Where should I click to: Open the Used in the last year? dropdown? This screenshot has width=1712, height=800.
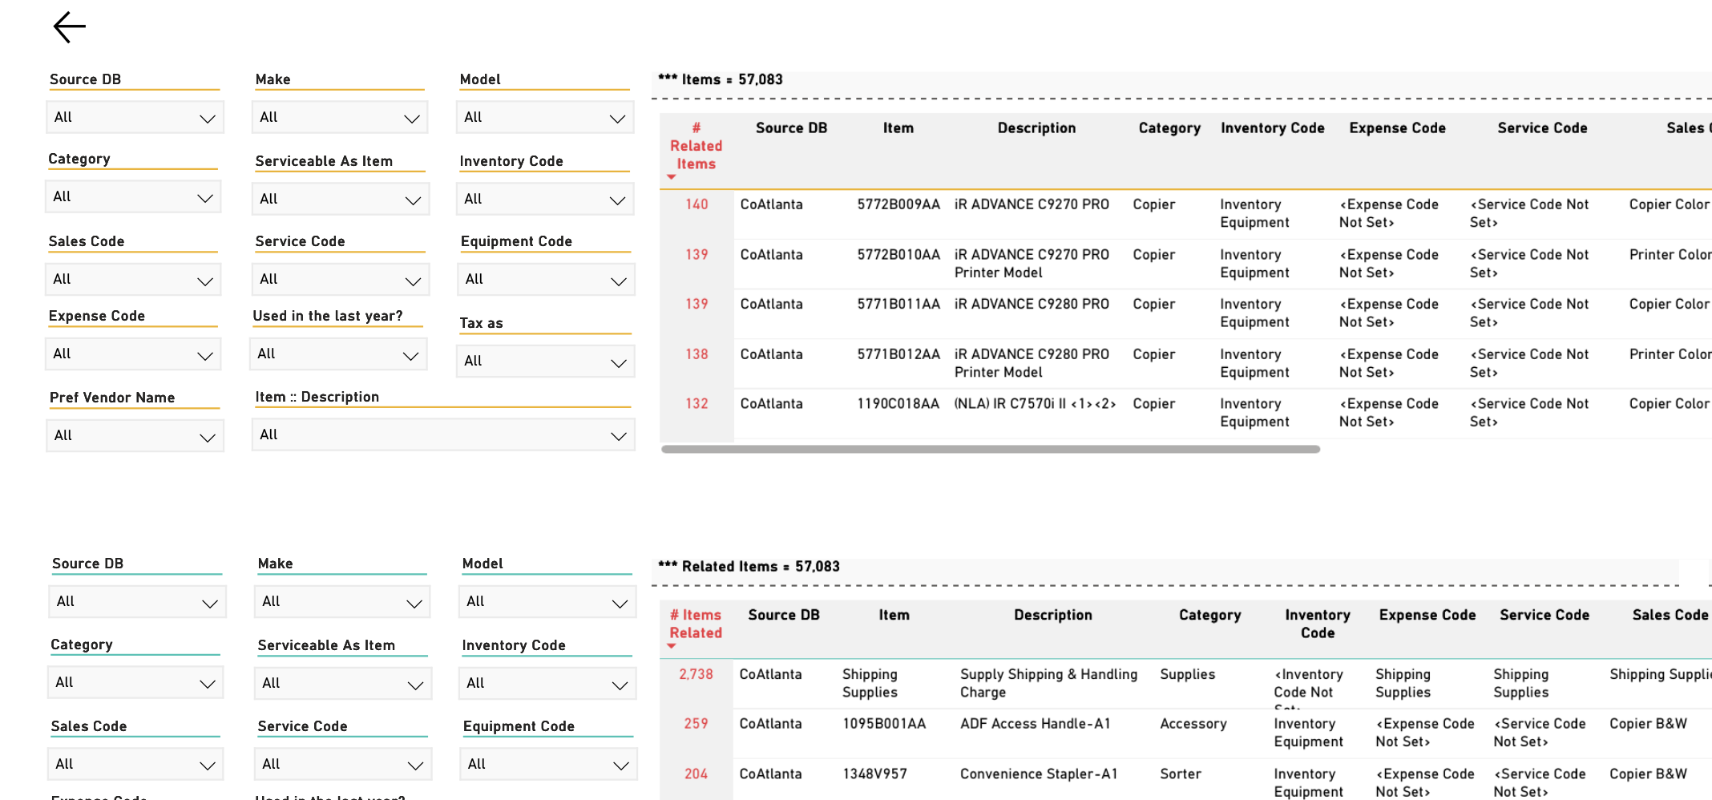pos(338,354)
